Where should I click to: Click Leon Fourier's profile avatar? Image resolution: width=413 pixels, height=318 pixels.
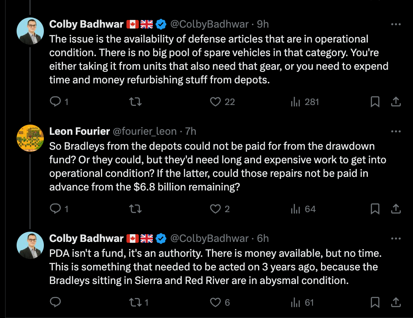point(29,138)
